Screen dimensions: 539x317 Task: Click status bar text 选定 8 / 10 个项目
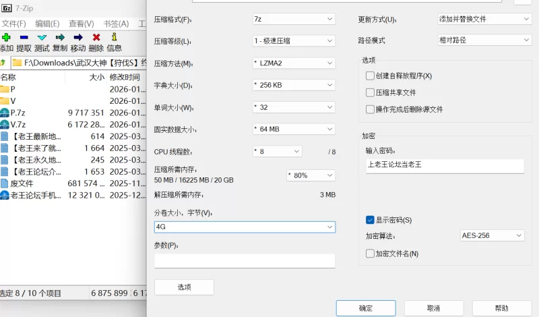click(x=30, y=293)
